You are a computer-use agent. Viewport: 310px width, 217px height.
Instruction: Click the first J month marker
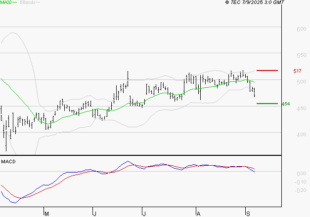(x=95, y=214)
